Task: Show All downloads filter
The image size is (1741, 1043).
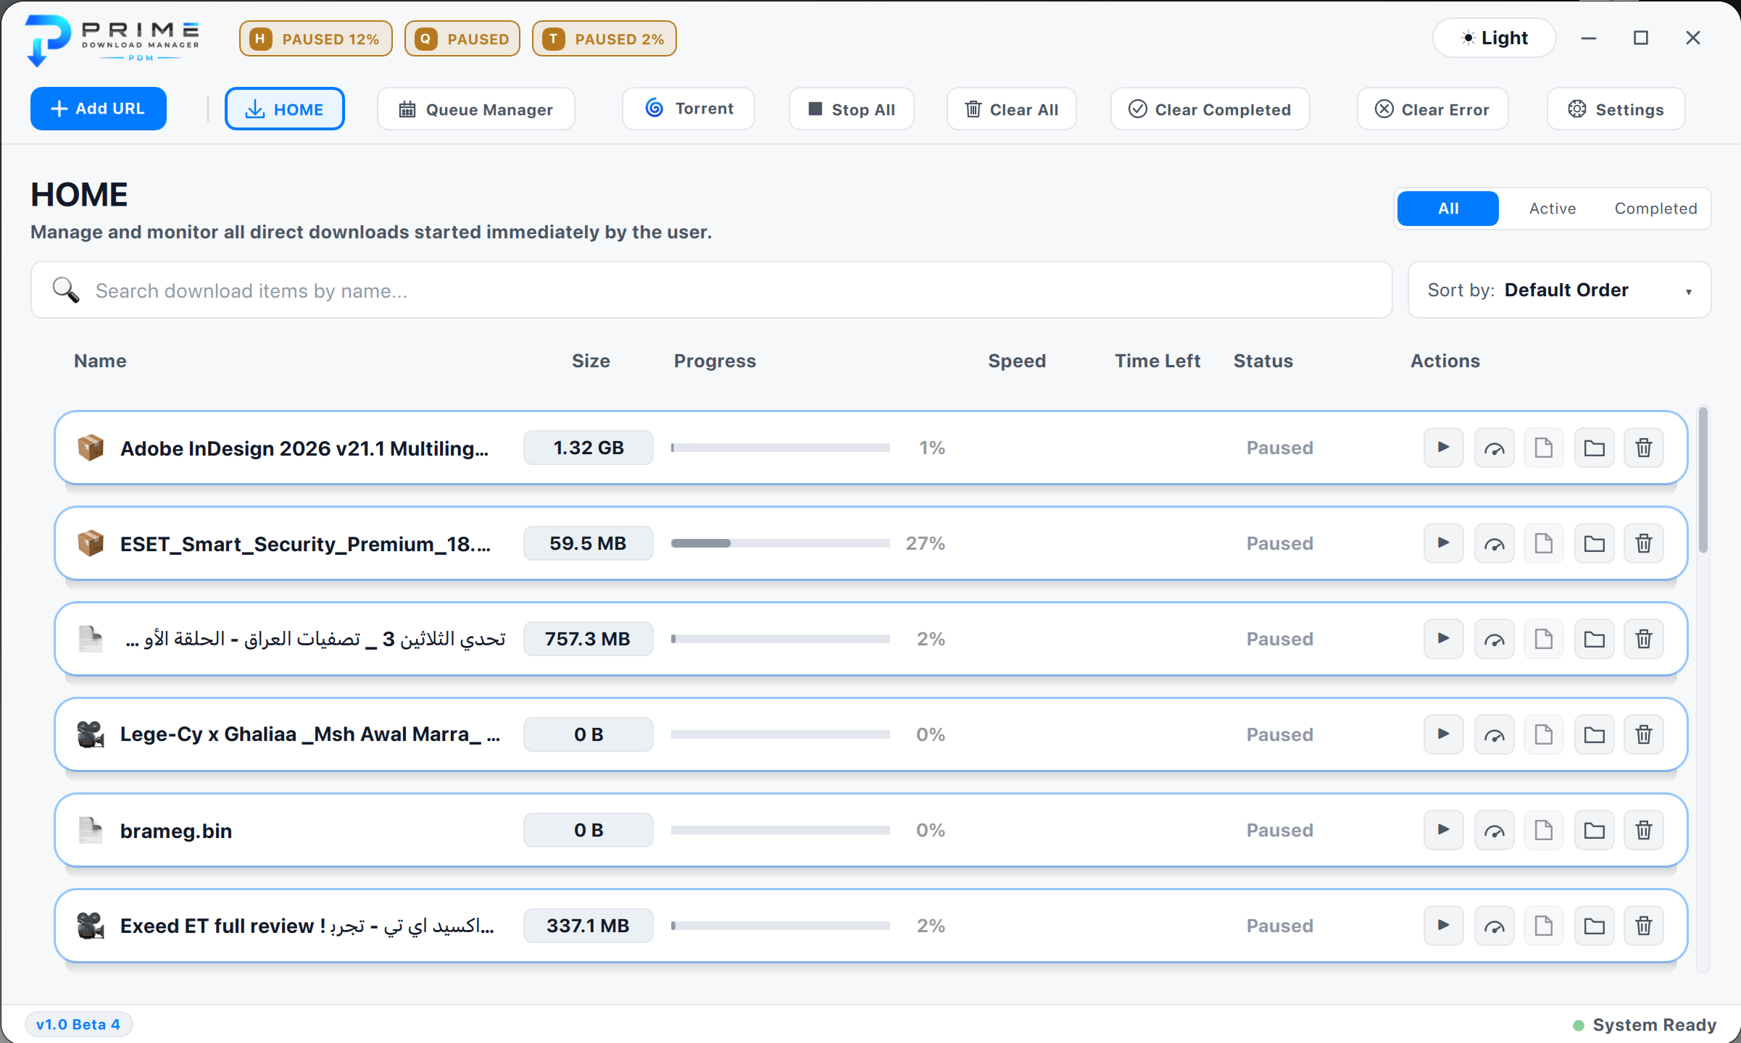Action: (1447, 209)
